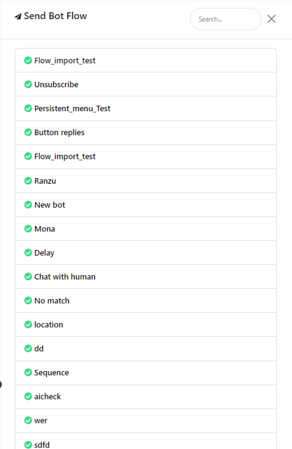Click the check icon beside Sequence
Screen dimensions: 292x449
pos(28,372)
